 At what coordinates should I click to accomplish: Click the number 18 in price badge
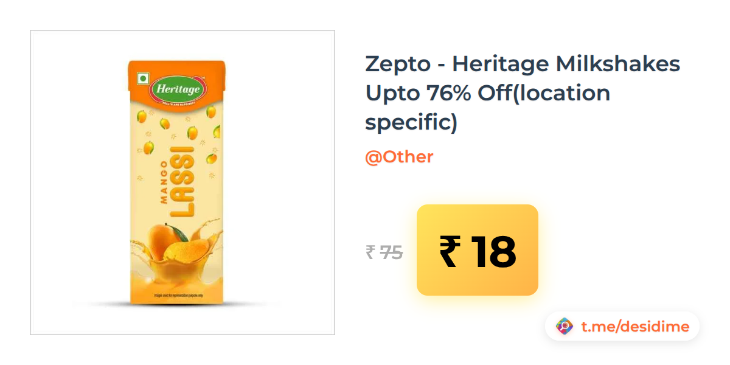pyautogui.click(x=493, y=251)
